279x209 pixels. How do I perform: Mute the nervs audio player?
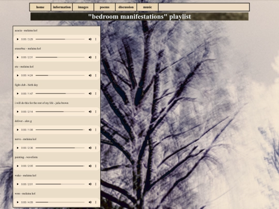pyautogui.click(x=90, y=148)
